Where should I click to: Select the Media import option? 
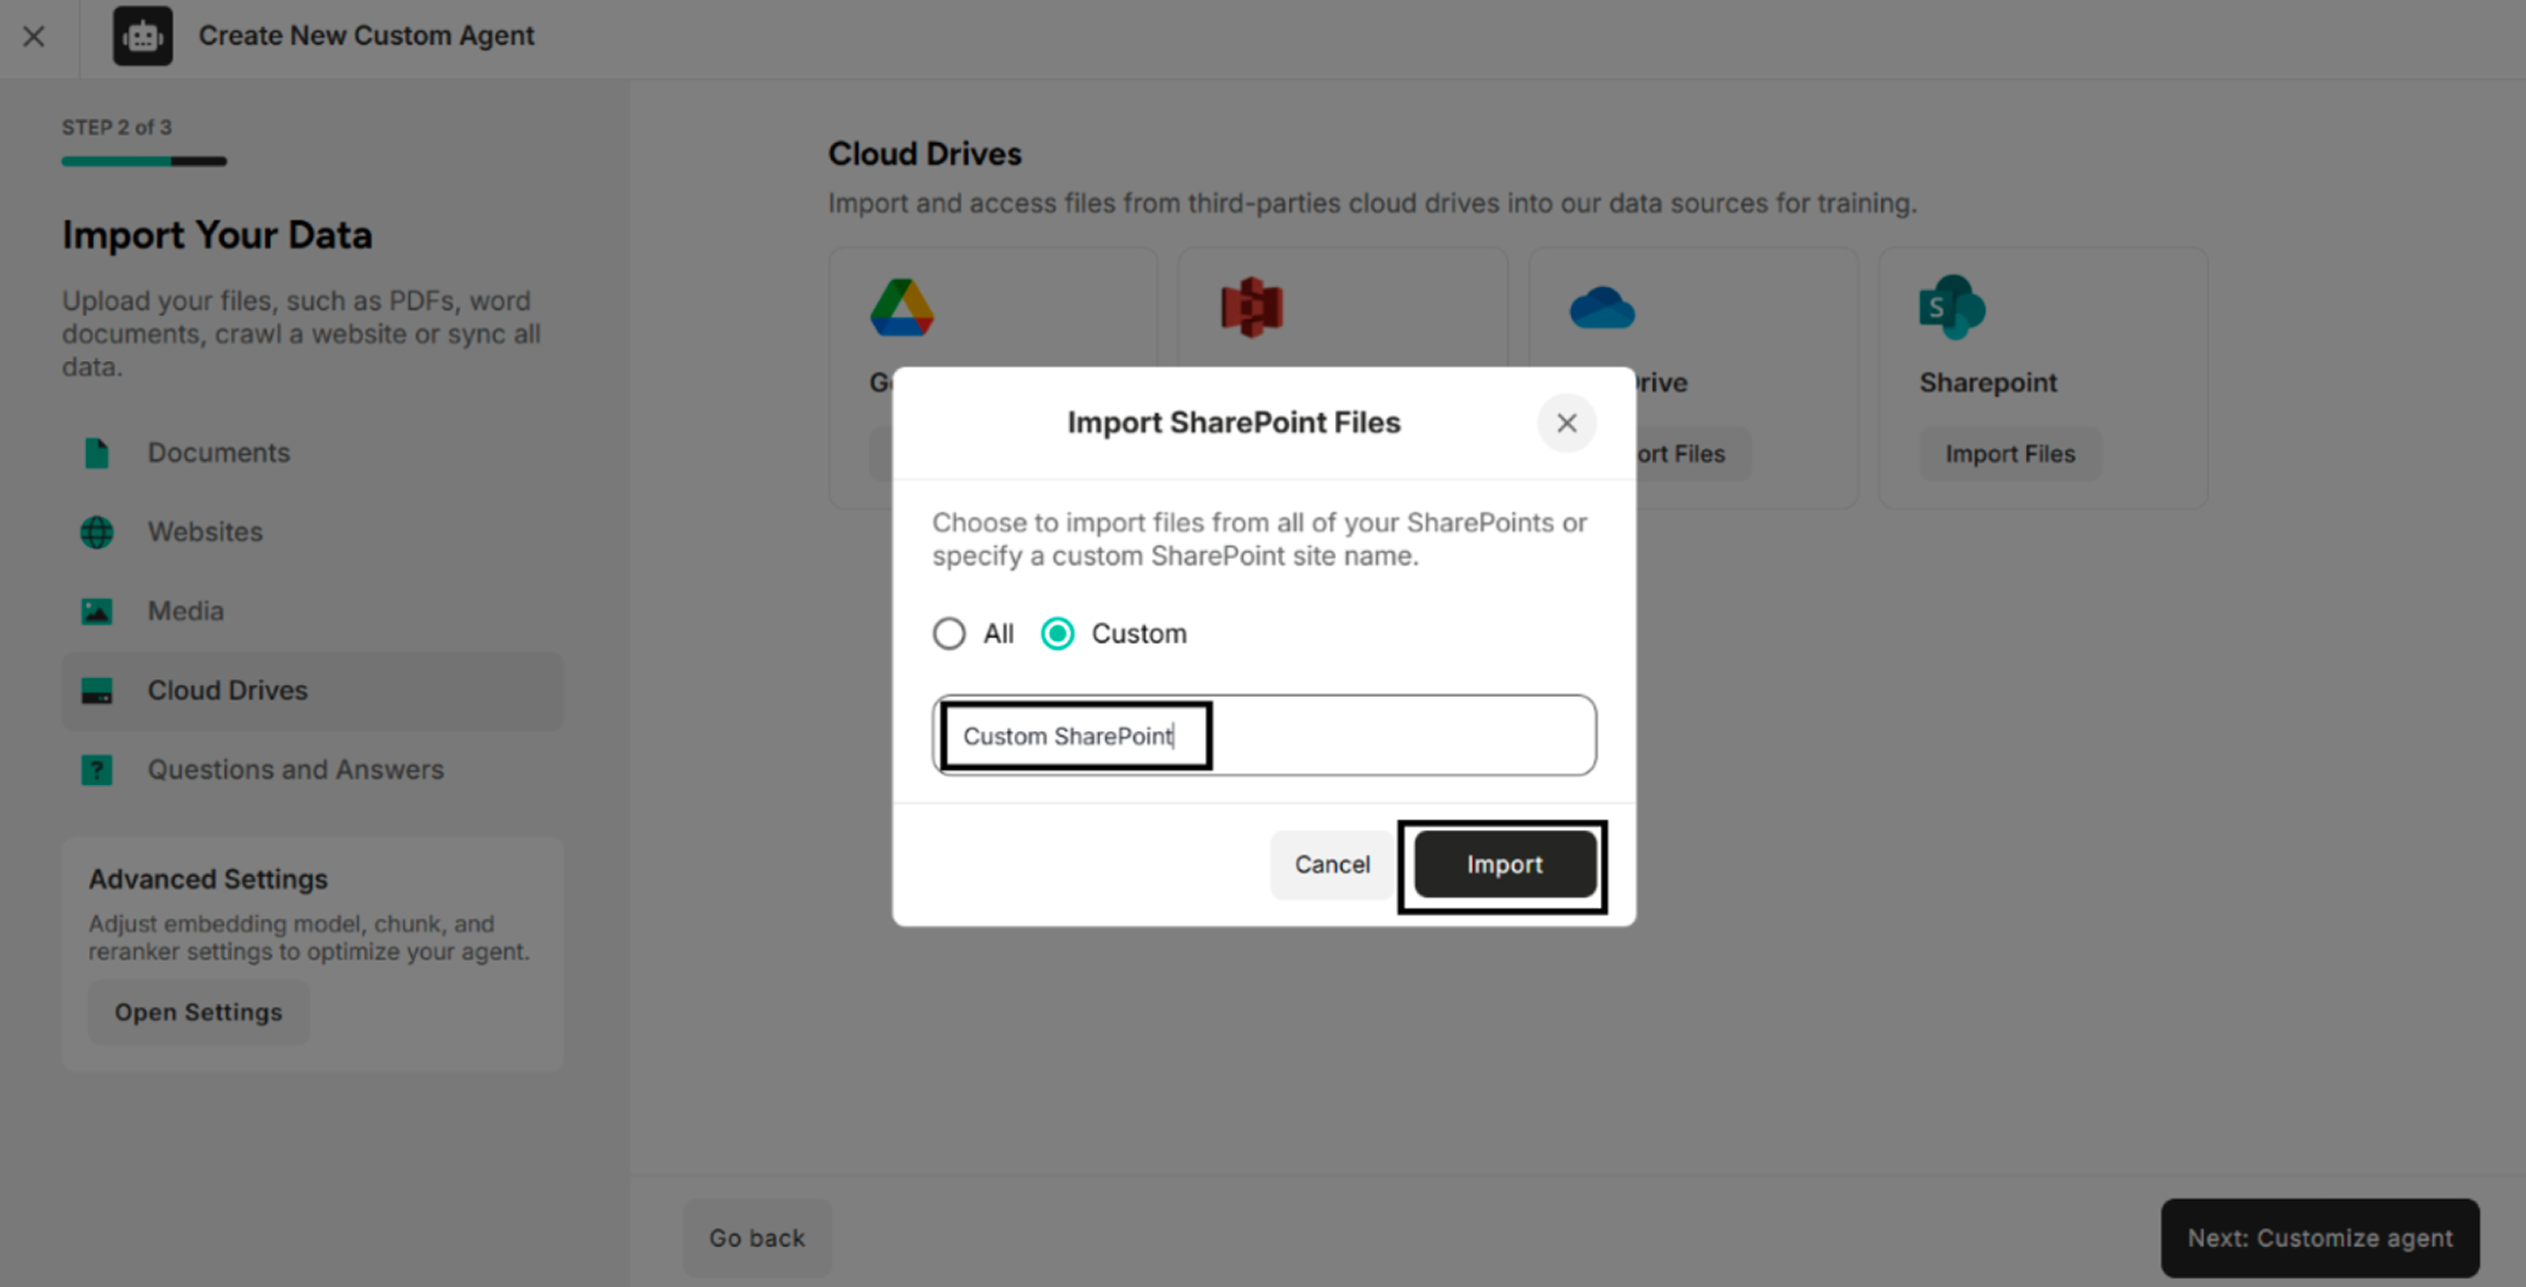(97, 610)
